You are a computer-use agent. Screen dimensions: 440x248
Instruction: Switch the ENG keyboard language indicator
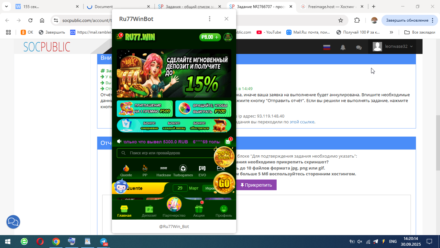tap(393, 241)
